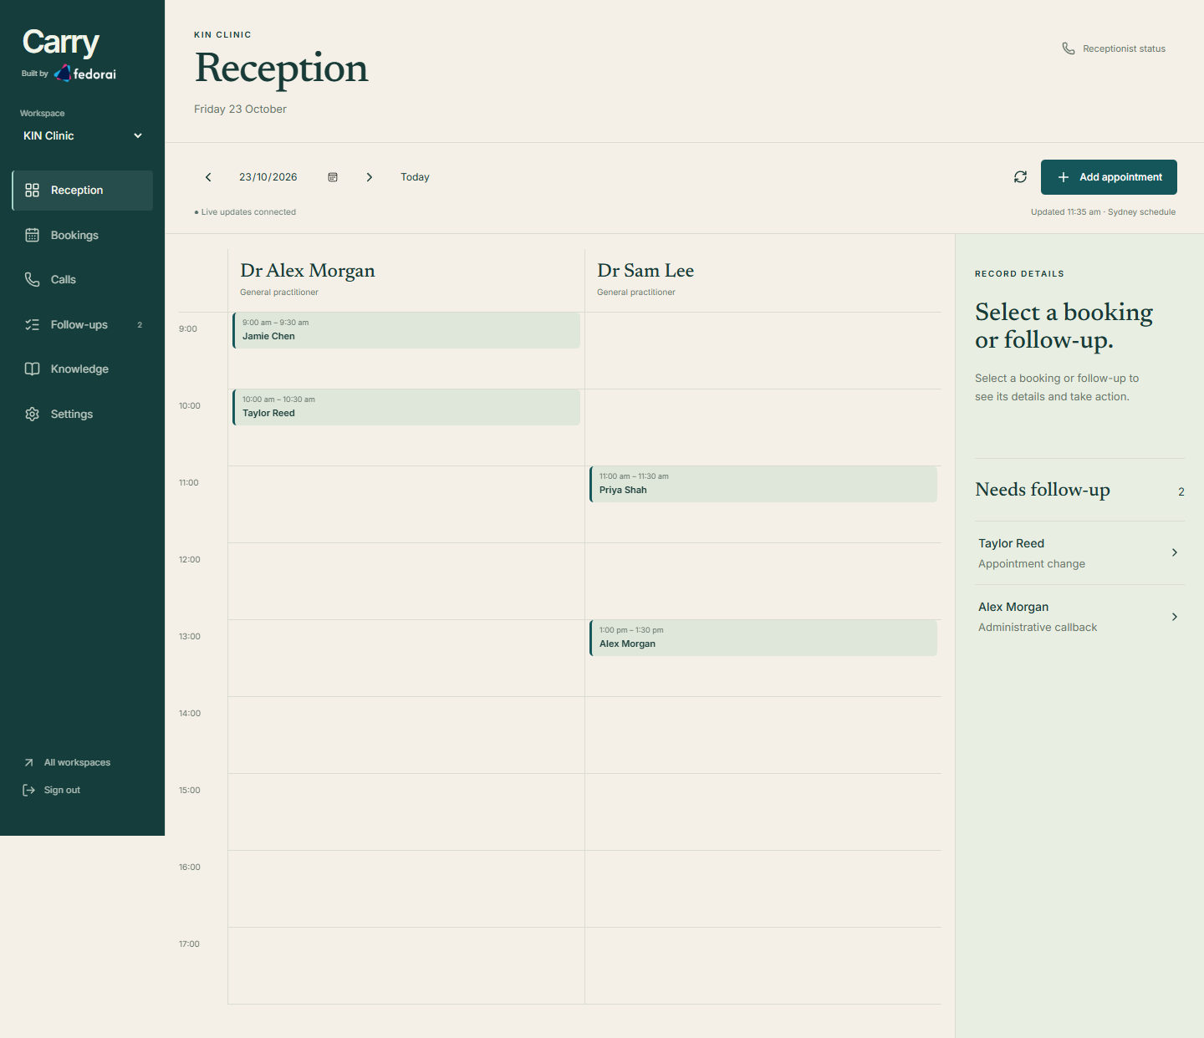Click the Appointment change label
The width and height of the screenshot is (1204, 1038).
(x=1032, y=564)
